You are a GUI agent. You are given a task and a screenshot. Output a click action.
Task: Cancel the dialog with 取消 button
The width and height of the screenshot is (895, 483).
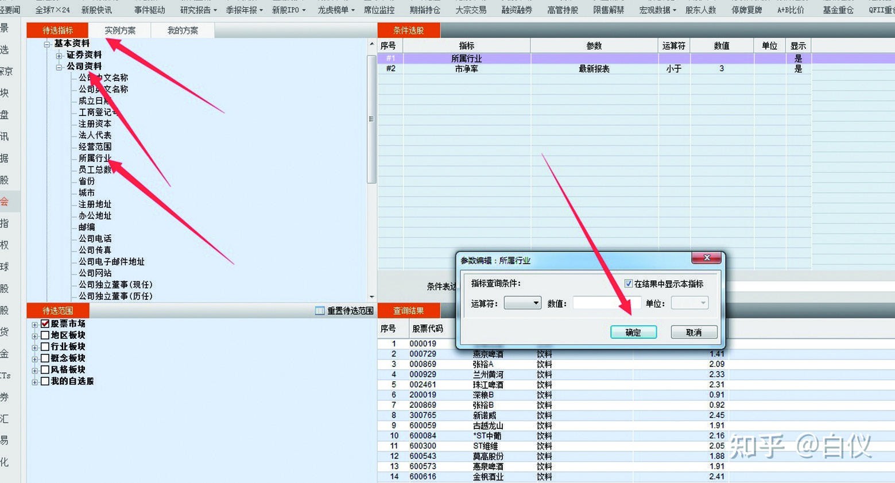click(693, 332)
